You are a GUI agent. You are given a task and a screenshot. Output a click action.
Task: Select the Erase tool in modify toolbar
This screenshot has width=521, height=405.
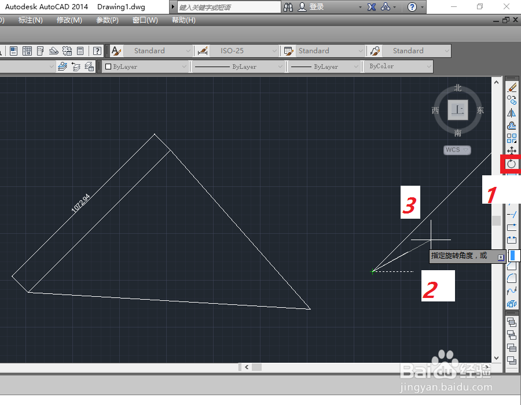click(x=512, y=87)
